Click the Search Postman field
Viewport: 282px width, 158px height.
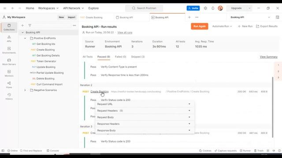[x=144, y=8]
